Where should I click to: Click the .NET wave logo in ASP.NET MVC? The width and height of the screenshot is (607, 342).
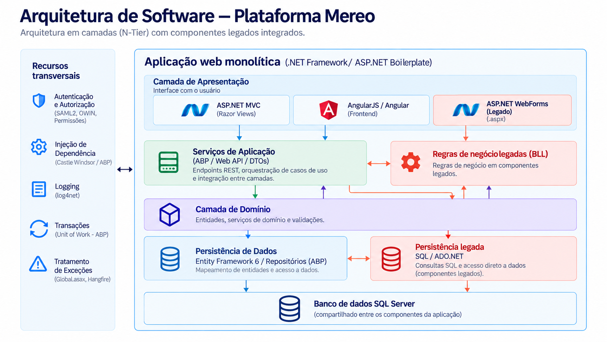(x=195, y=110)
